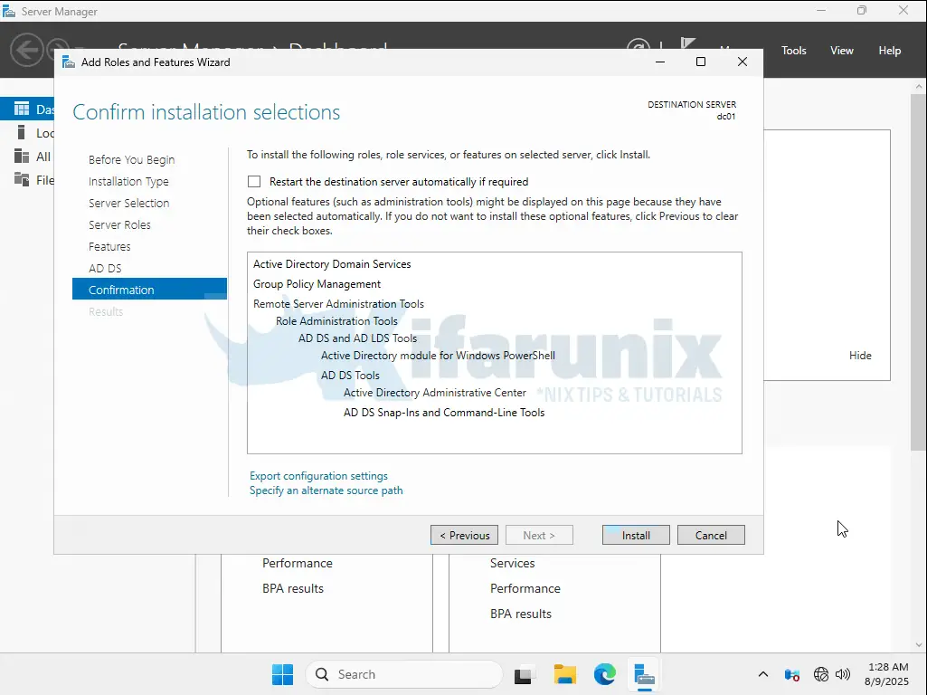Click AD DS Snap-Ins and Command-Line Tools
This screenshot has height=695, width=927.
(x=444, y=413)
